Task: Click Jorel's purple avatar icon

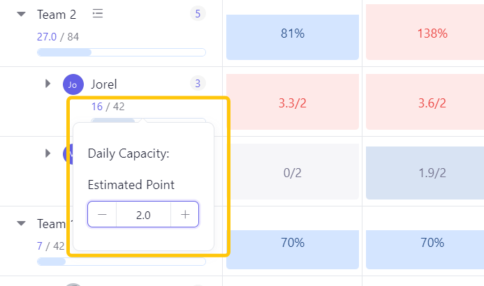Action: coord(73,84)
